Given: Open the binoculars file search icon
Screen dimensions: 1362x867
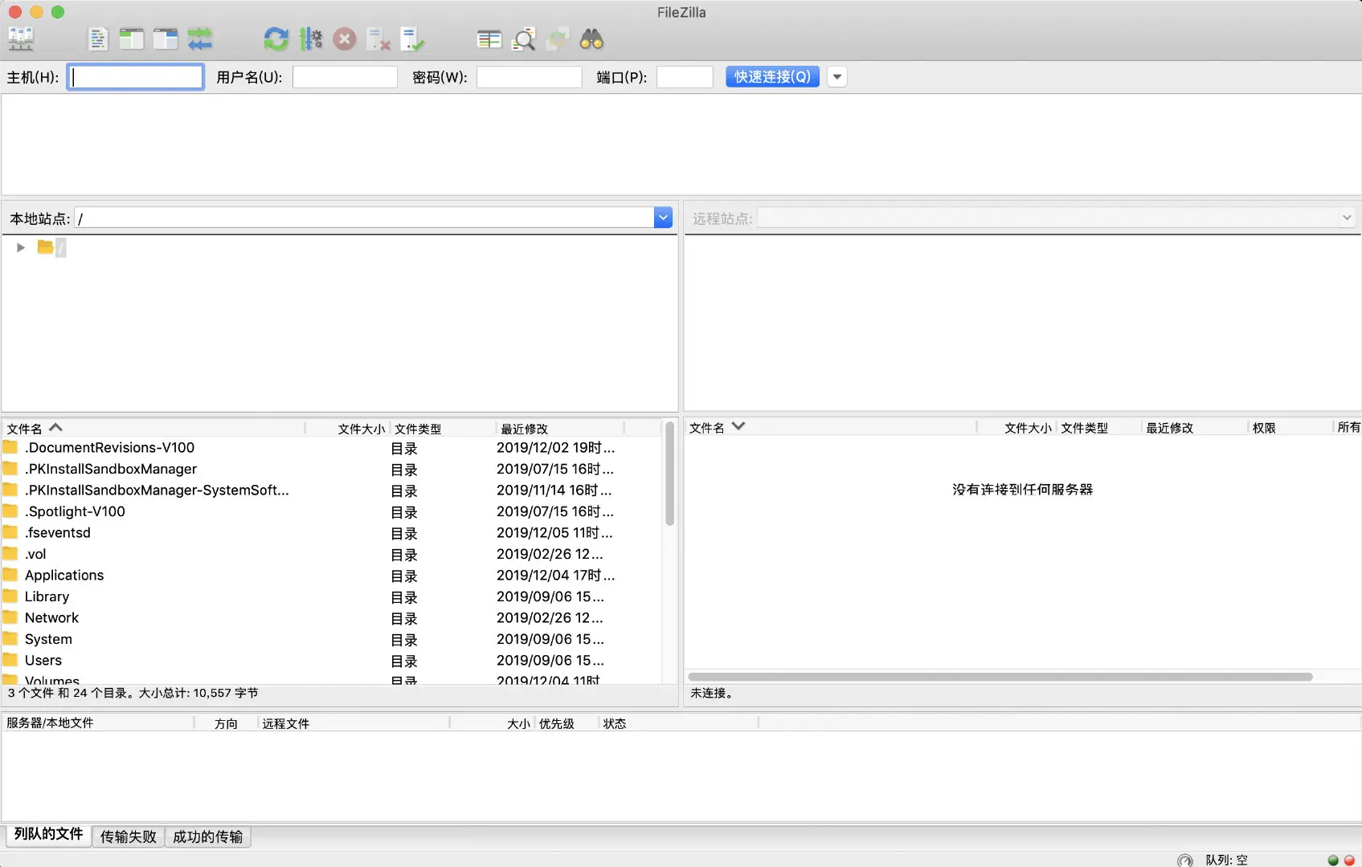Looking at the screenshot, I should (x=592, y=39).
